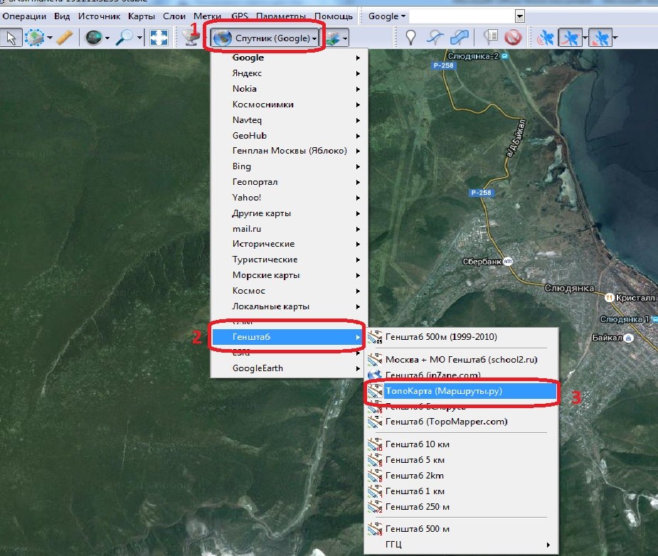658x556 pixels.
Task: Choose the Генштаб 5 км map
Action: pos(461,460)
